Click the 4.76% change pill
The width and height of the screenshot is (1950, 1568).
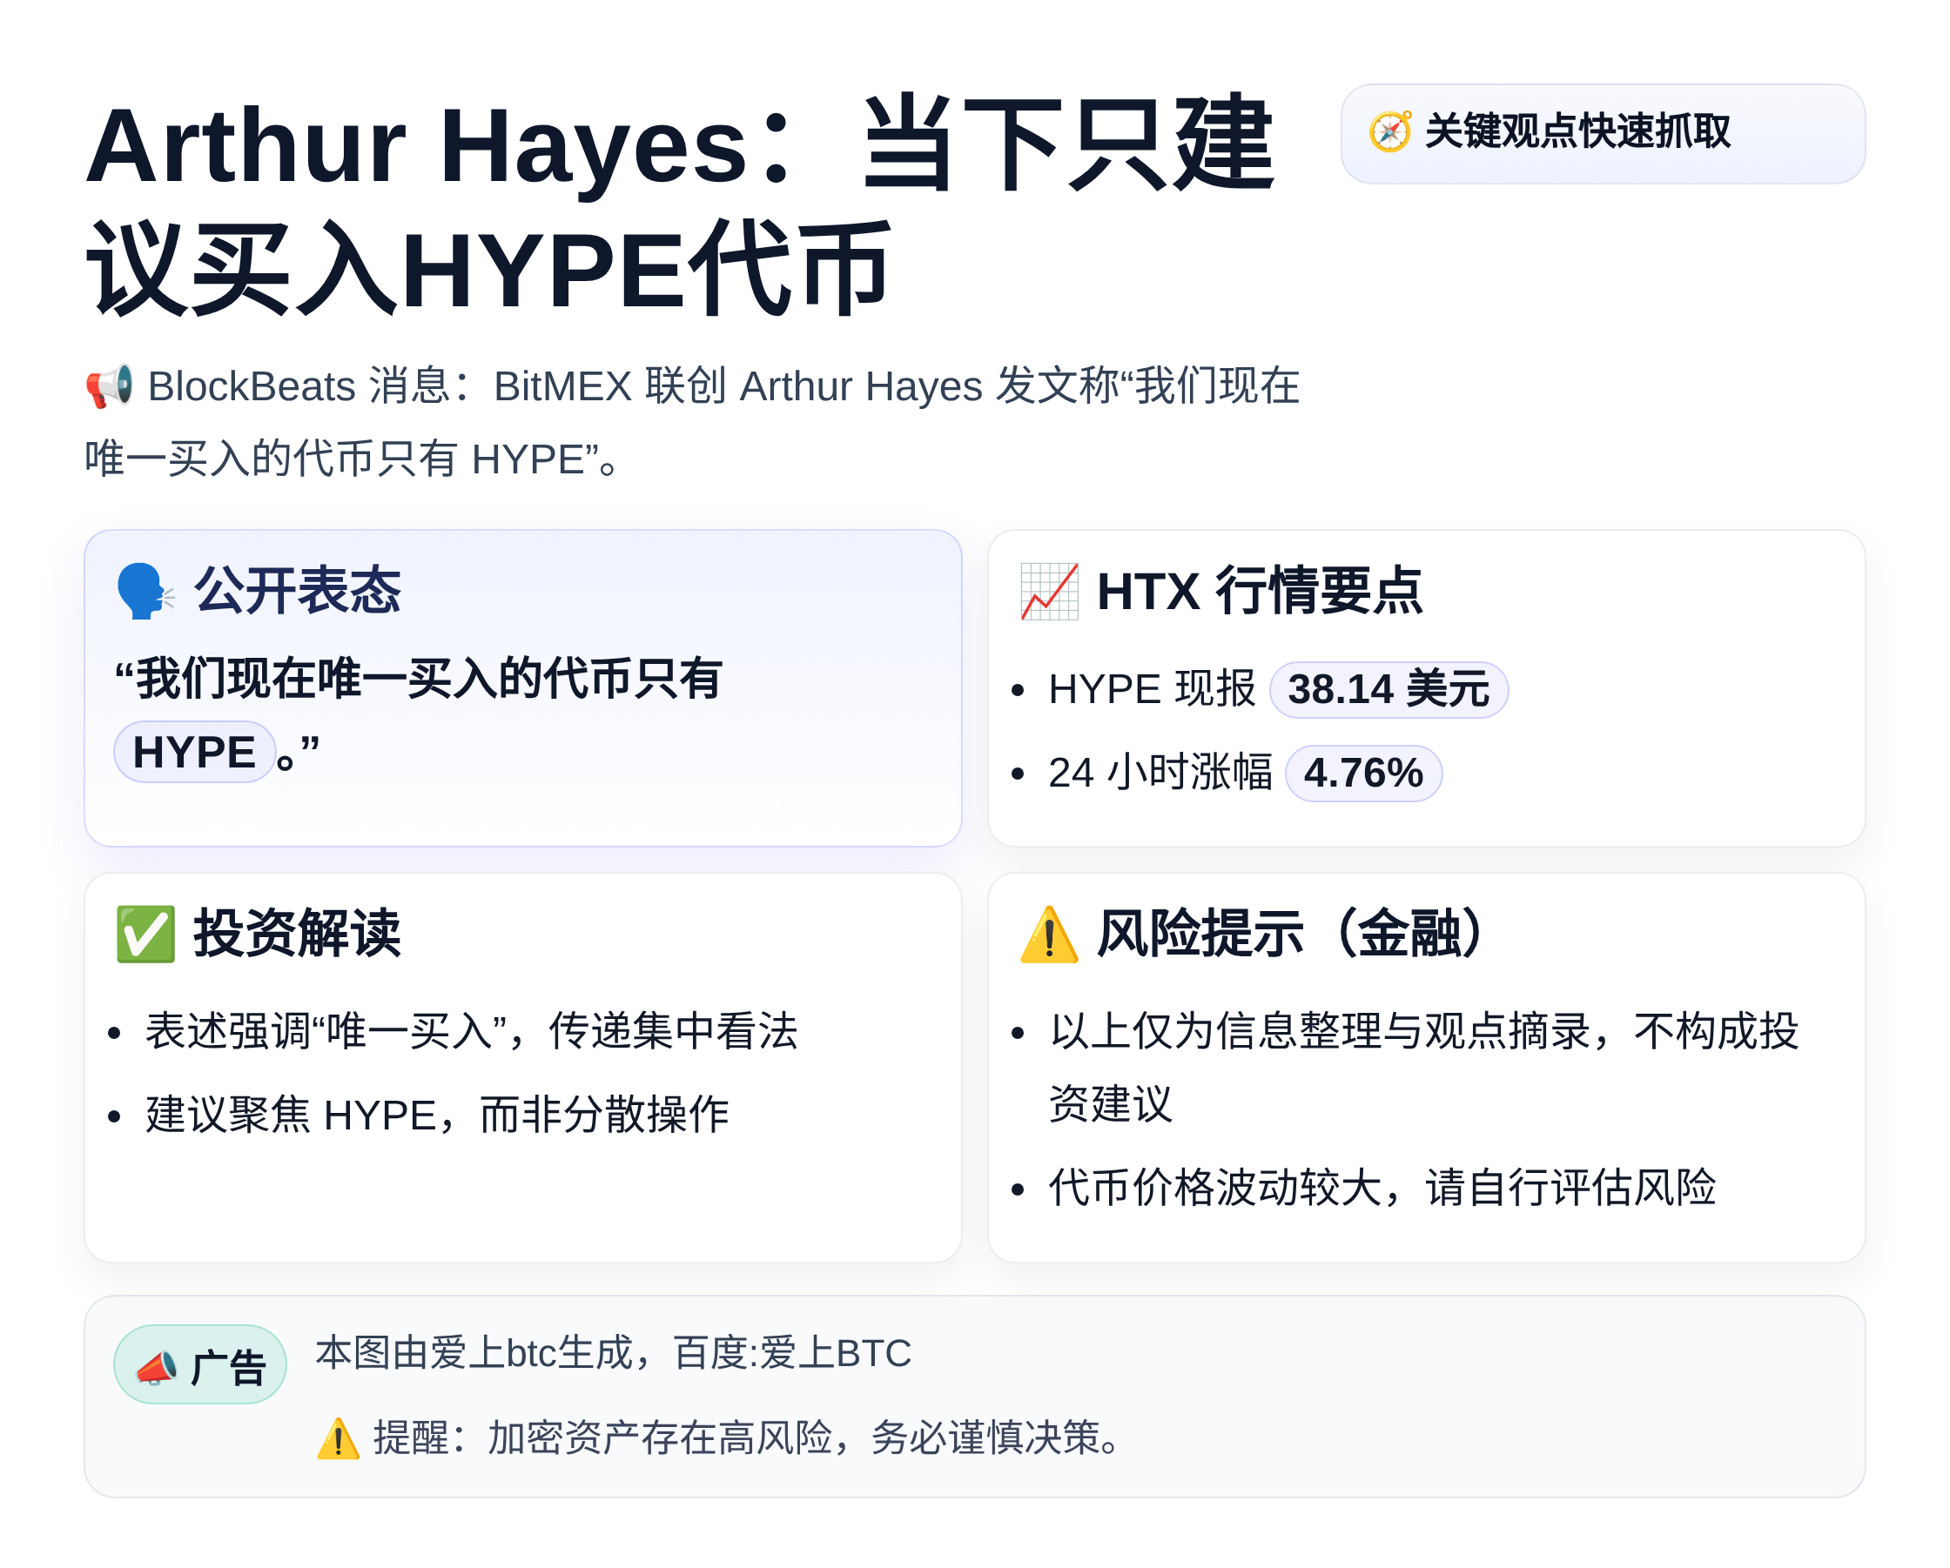[1363, 774]
